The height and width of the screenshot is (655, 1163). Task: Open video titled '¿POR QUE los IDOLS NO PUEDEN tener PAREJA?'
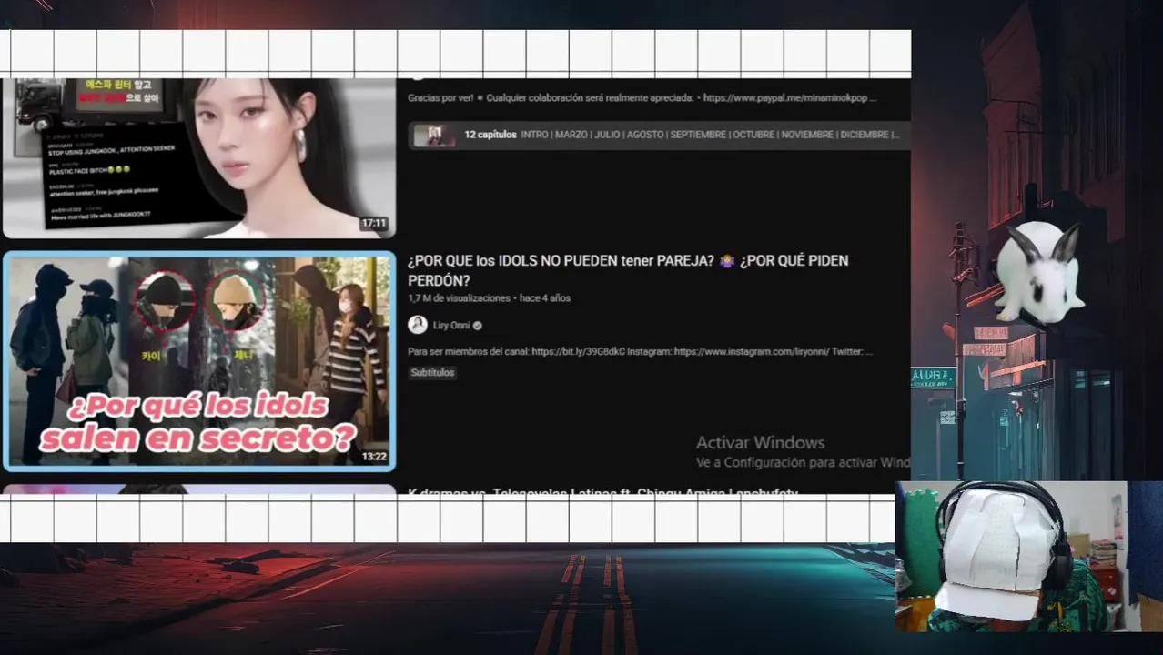point(628,270)
